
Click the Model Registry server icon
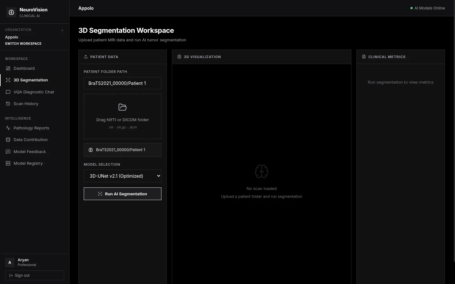click(8, 163)
